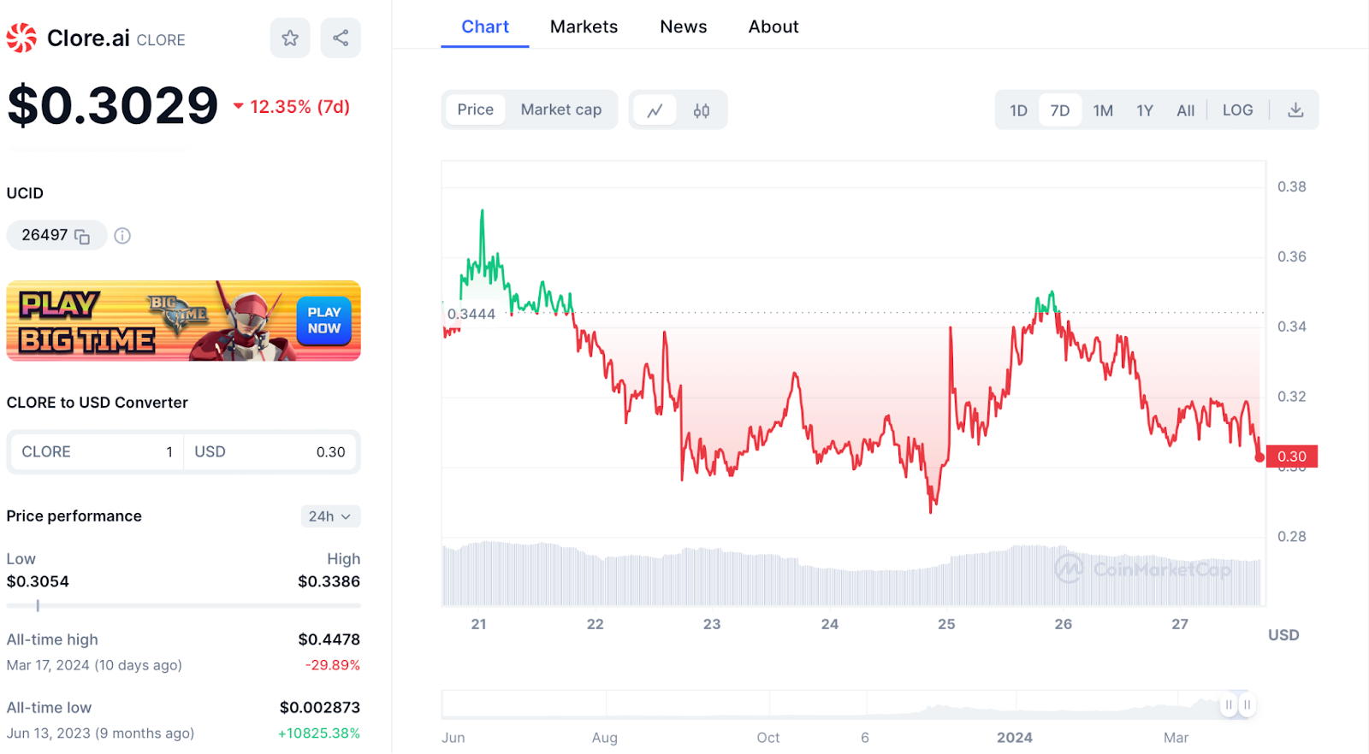This screenshot has width=1369, height=754.
Task: Download chart data with download icon
Action: click(x=1295, y=110)
